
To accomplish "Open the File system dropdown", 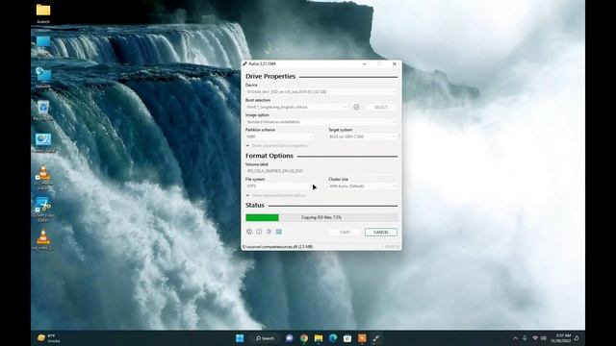I will click(x=280, y=185).
